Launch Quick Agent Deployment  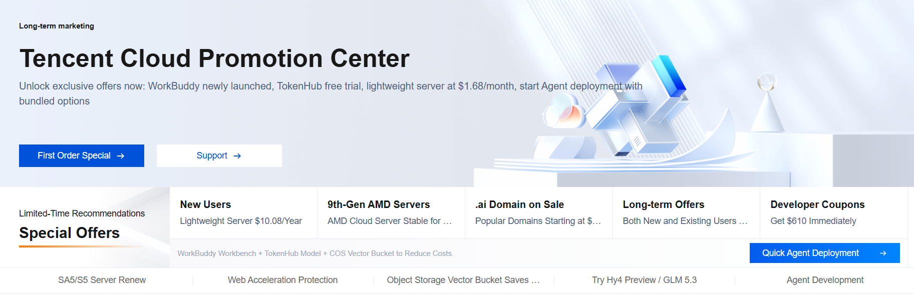coord(824,253)
